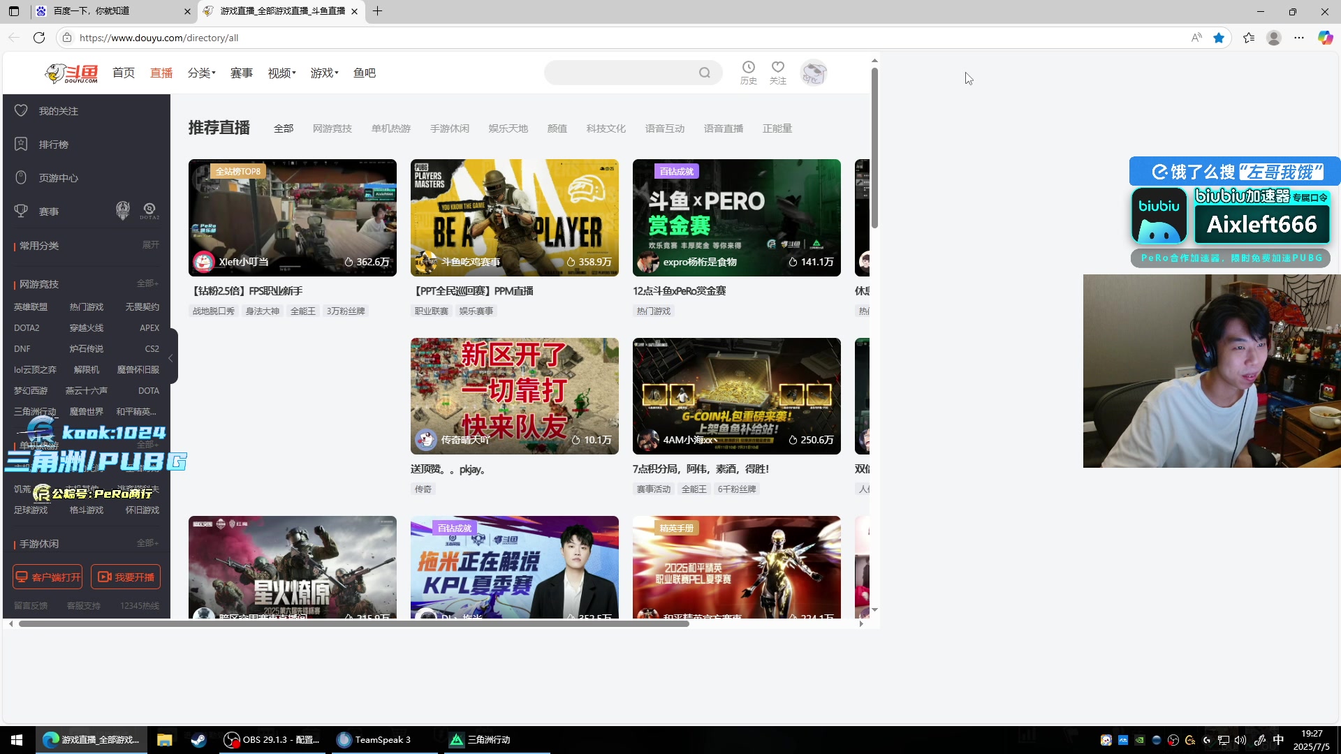1341x754 pixels.
Task: Collapse the sidebar with arrow handle
Action: 171,357
